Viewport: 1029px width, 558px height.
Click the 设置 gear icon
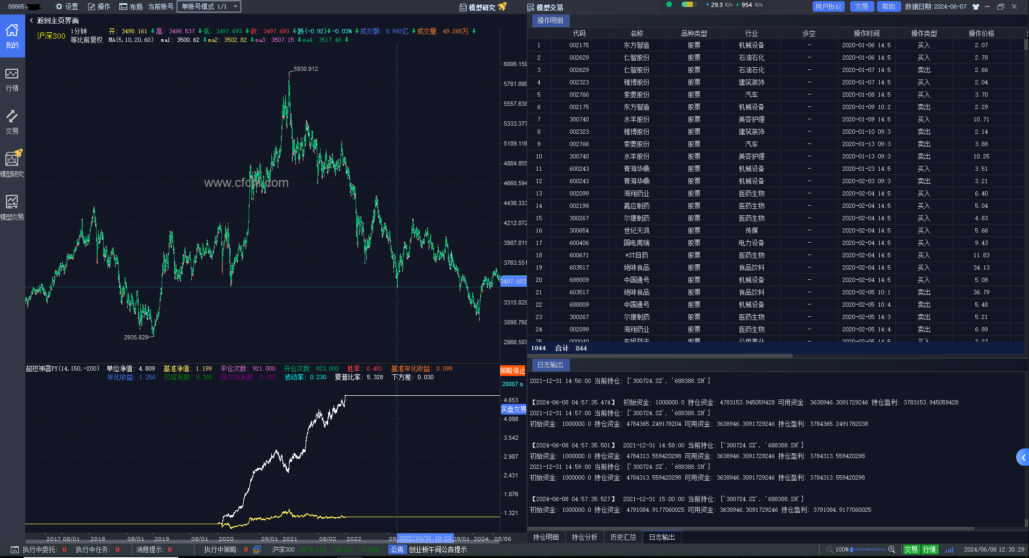59,6
